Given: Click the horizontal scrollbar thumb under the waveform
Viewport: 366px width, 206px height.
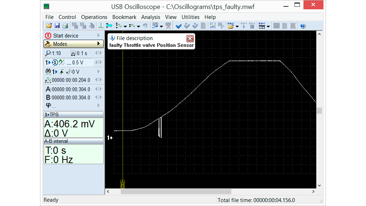Looking at the screenshot, I should coord(176,192).
